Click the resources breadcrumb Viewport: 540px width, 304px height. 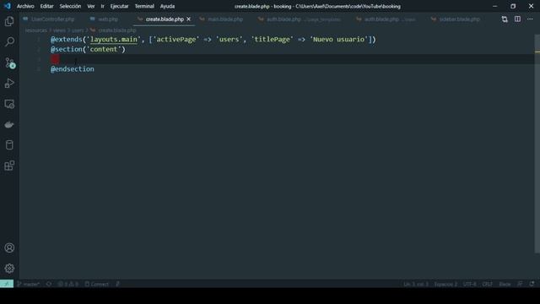(35, 30)
